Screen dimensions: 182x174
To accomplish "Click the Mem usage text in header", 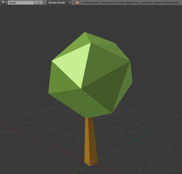I will pyautogui.click(x=162, y=3).
